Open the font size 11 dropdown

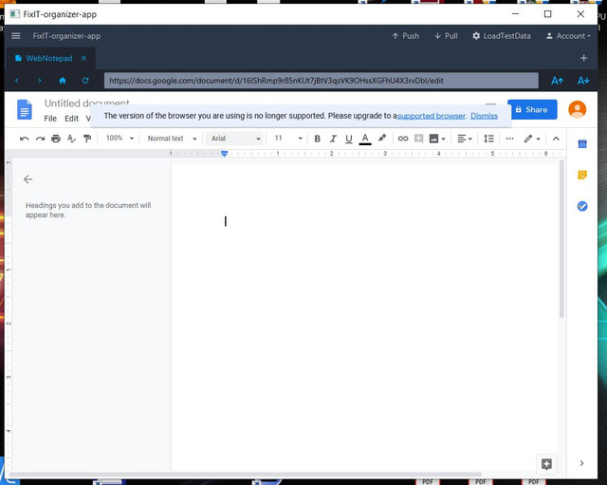point(288,139)
